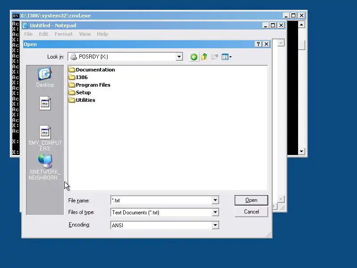Screen dimensions: 357x268
Task: Go up one folder level
Action: pos(204,57)
